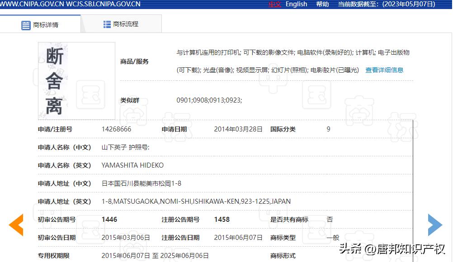
Task: Open the 帮助 help menu
Action: tap(322, 4)
